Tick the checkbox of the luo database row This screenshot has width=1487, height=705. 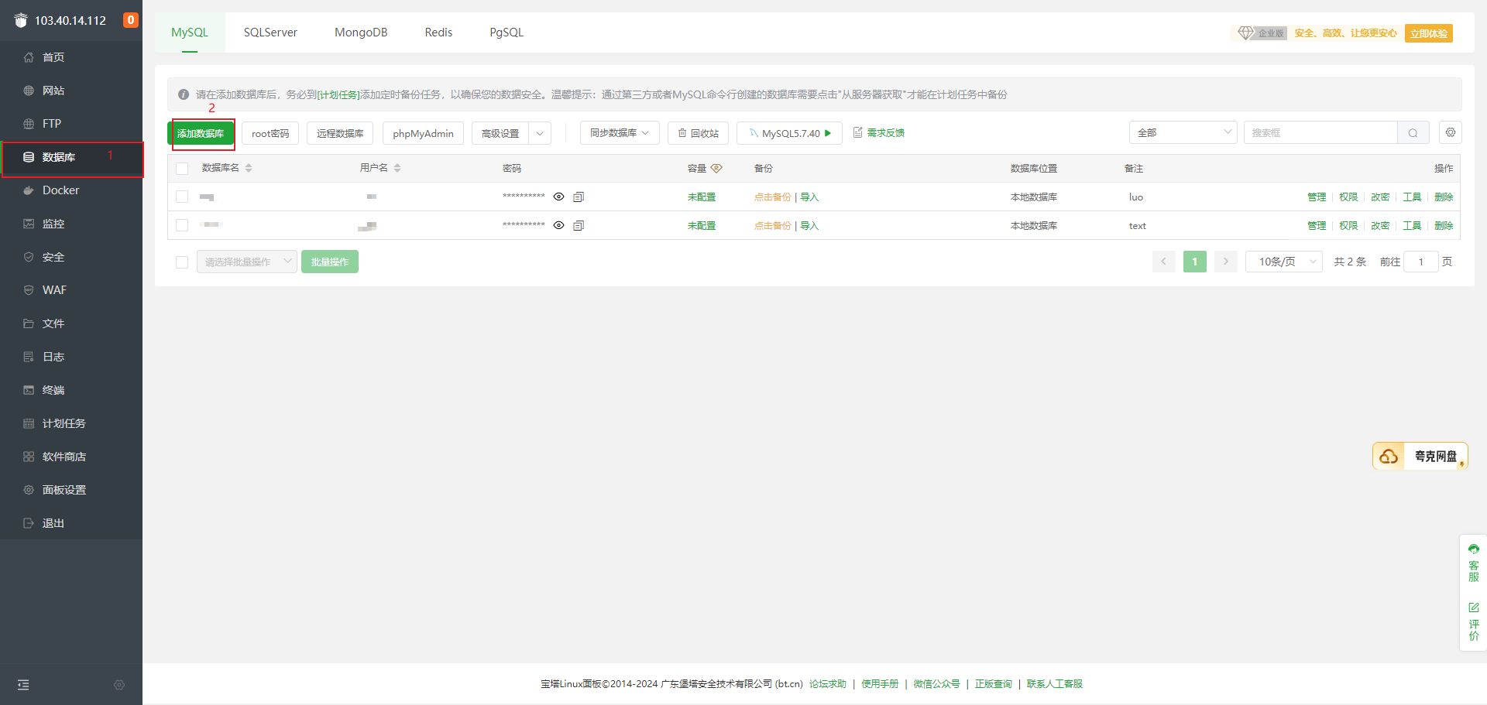(x=182, y=197)
